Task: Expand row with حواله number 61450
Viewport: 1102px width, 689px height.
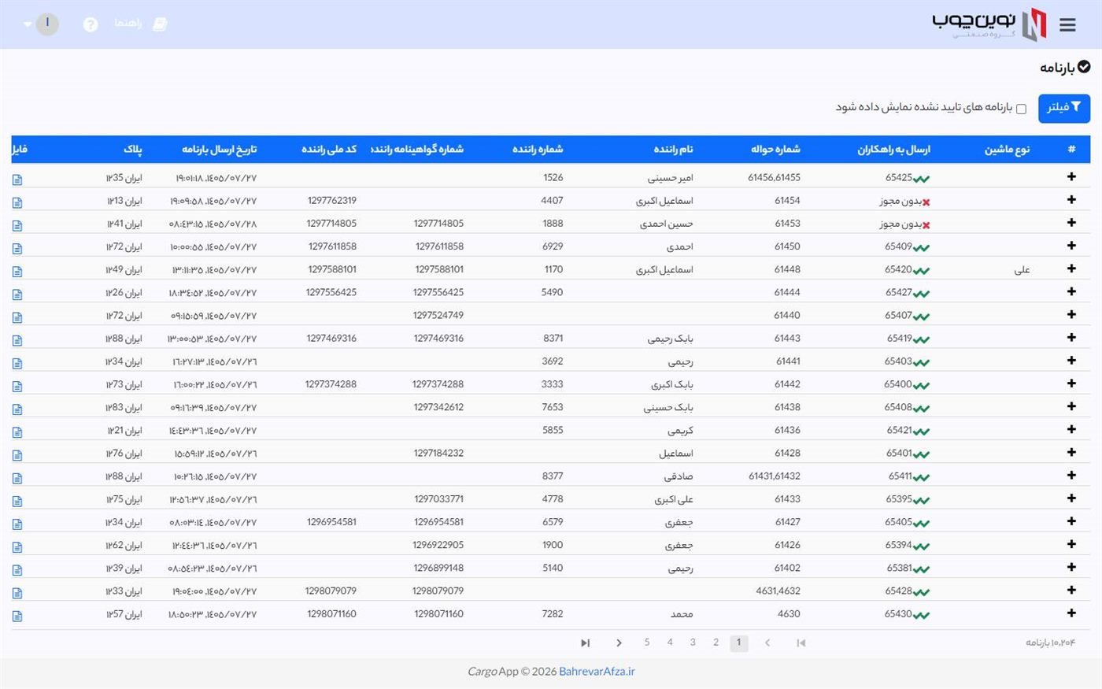Action: point(1071,246)
